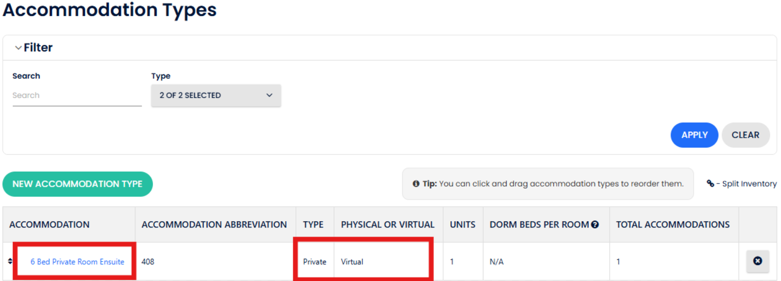Click the Search input field

[x=77, y=95]
